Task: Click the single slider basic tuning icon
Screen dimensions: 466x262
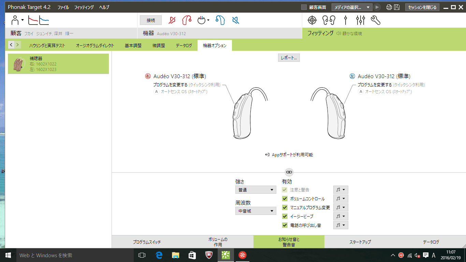Action: tap(346, 20)
